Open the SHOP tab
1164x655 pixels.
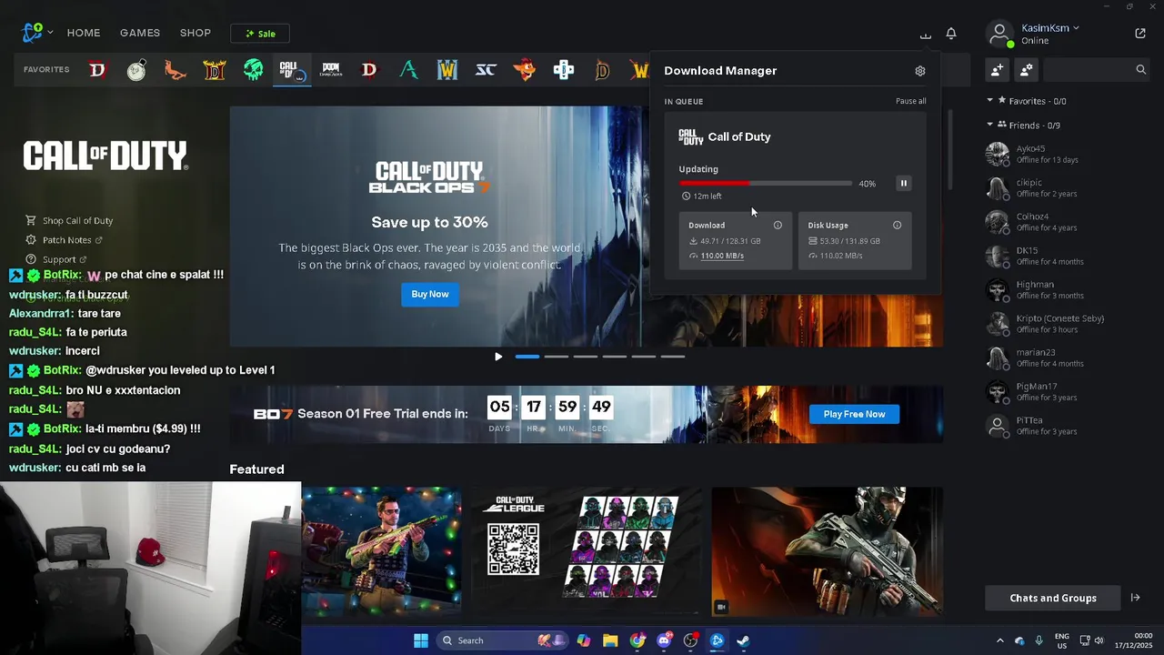[x=196, y=33]
